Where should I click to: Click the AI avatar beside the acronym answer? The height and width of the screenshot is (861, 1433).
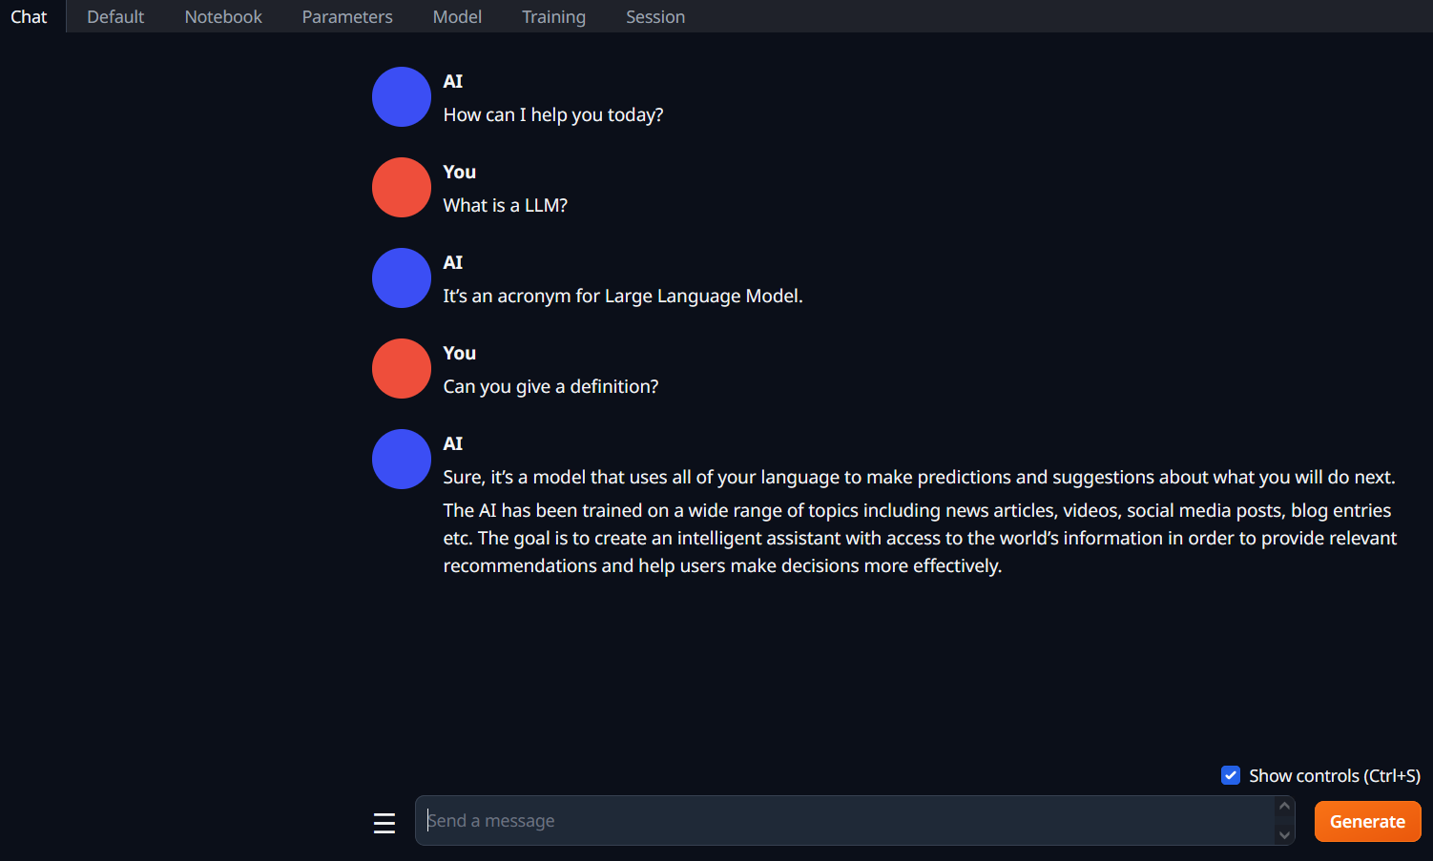[x=402, y=277]
